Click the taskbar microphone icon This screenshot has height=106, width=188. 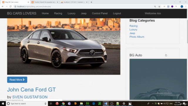click(46, 103)
